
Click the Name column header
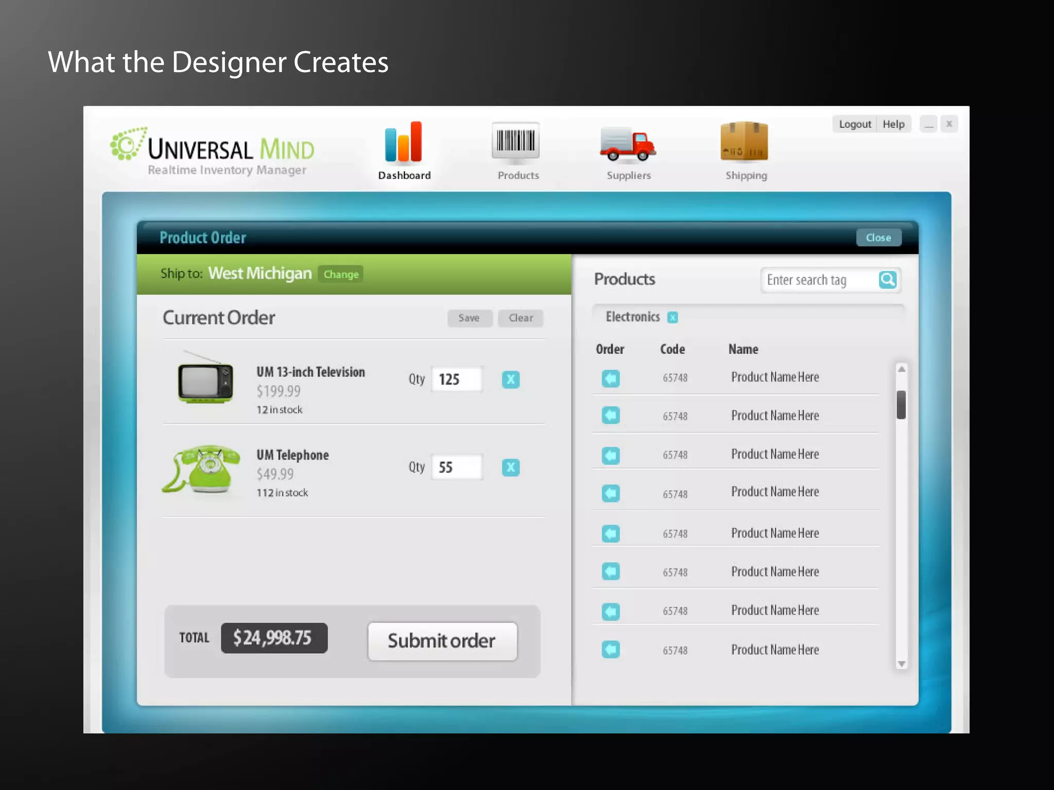[x=743, y=349]
